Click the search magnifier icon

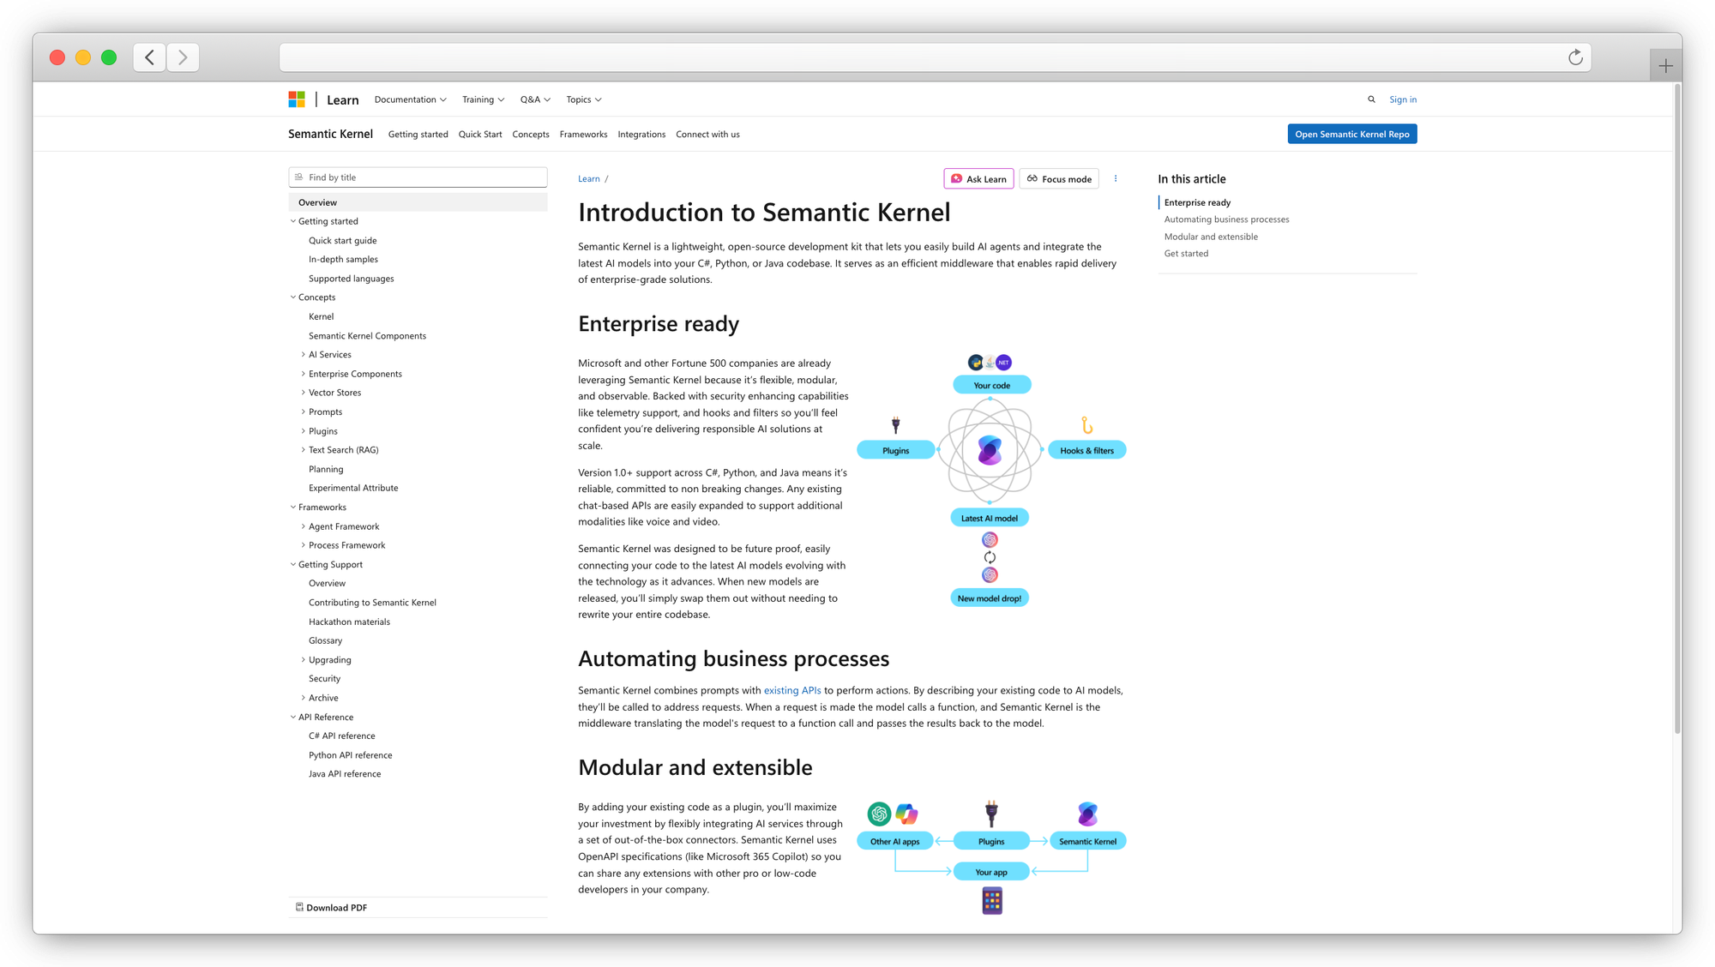[1371, 99]
